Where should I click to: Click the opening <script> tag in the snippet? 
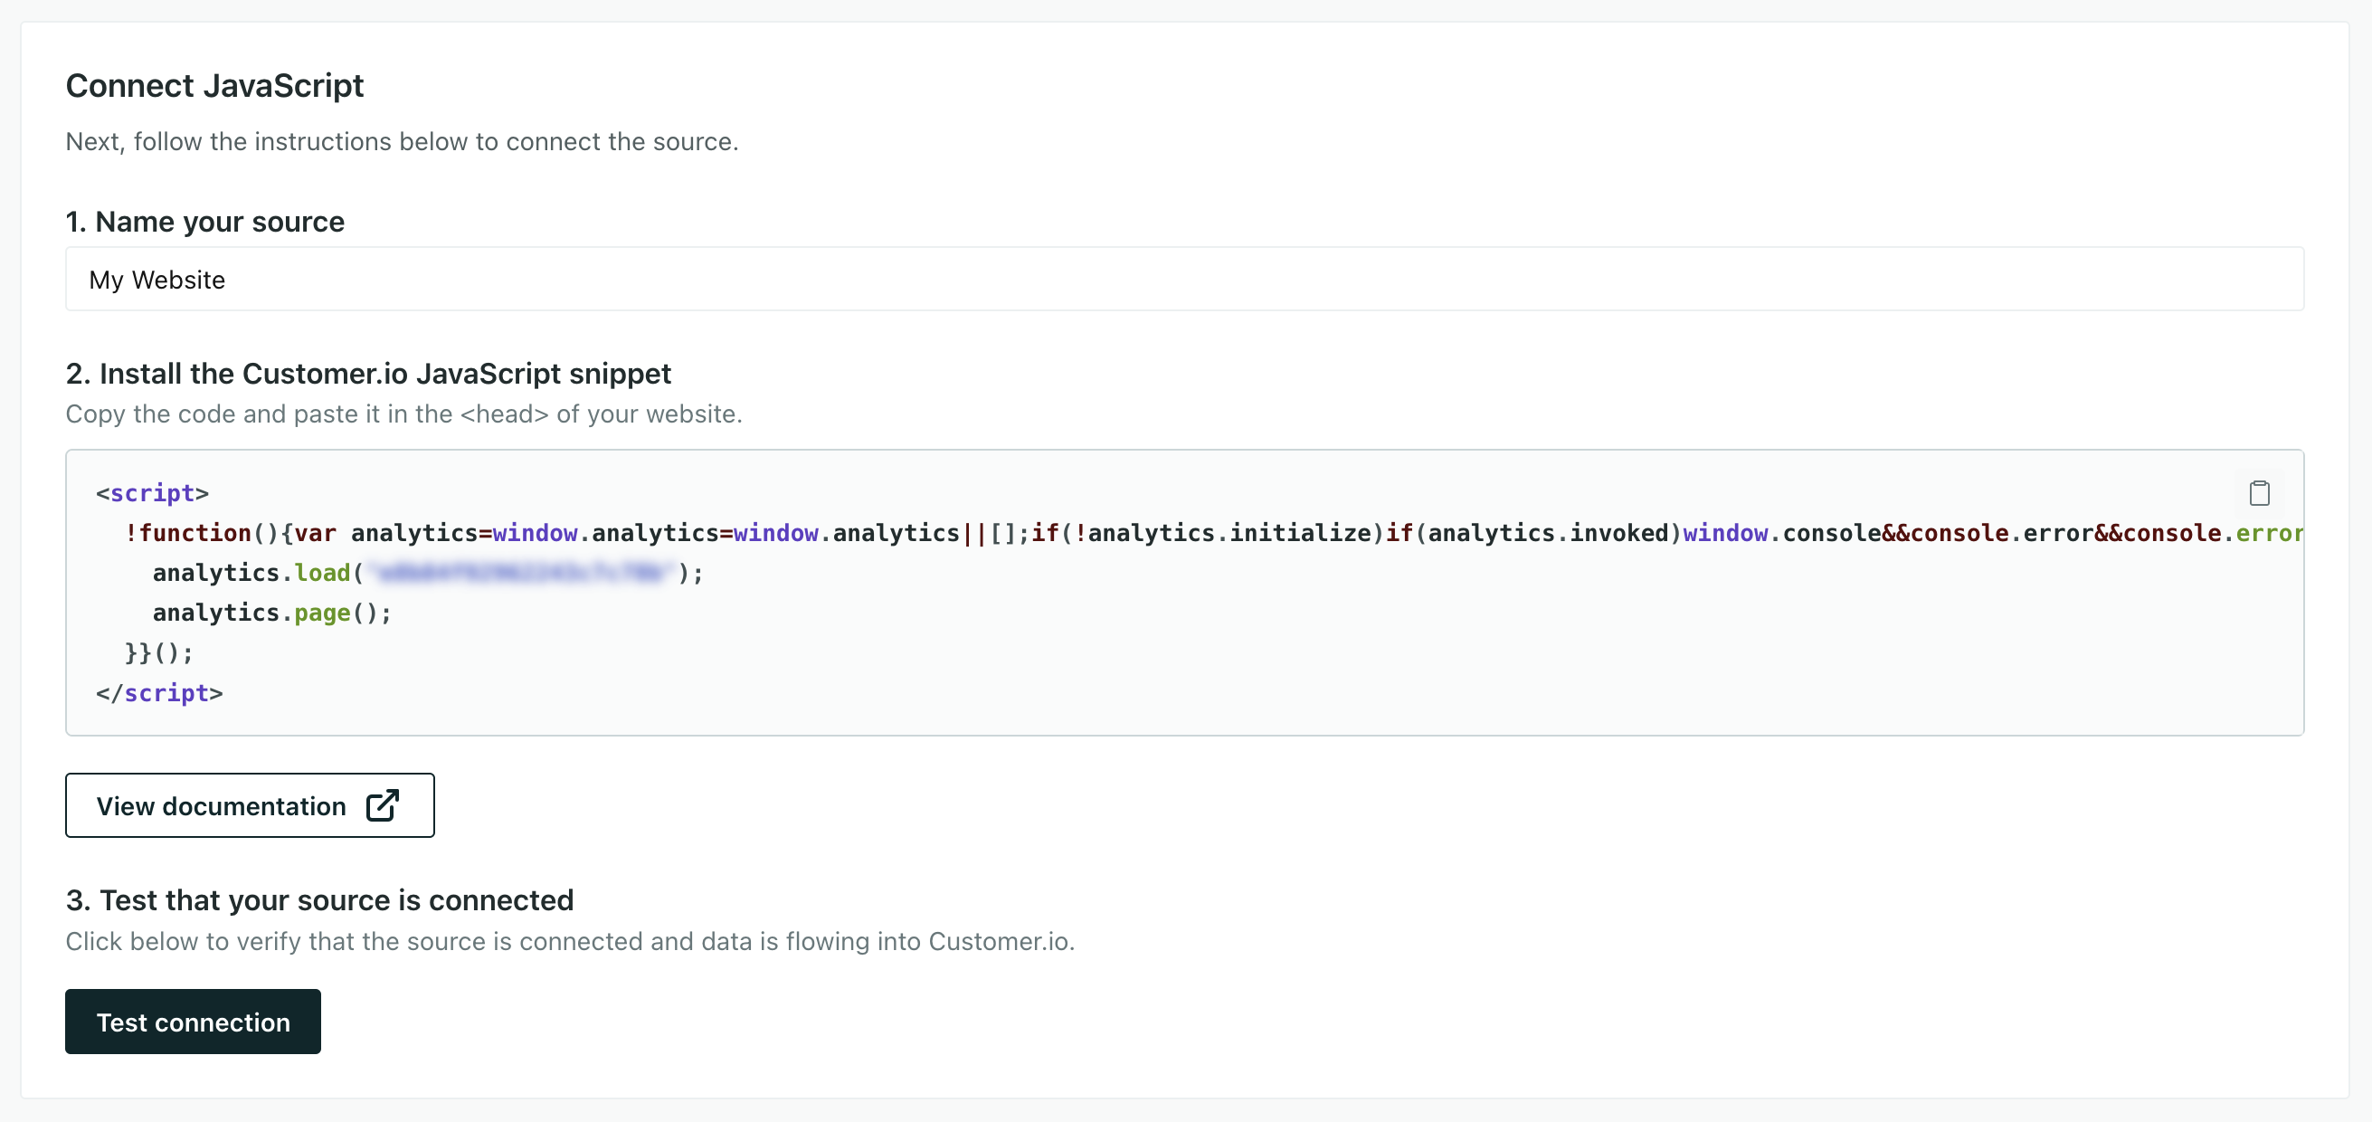153,493
